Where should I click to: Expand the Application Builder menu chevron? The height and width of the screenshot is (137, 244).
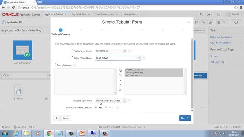tap(66, 14)
